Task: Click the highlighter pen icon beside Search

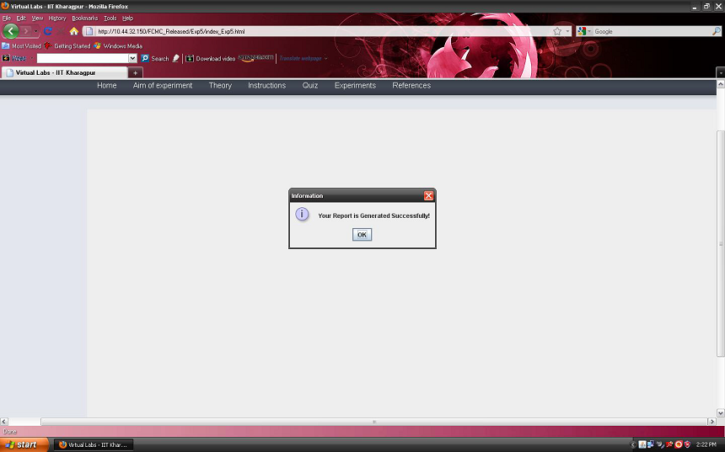Action: 176,59
